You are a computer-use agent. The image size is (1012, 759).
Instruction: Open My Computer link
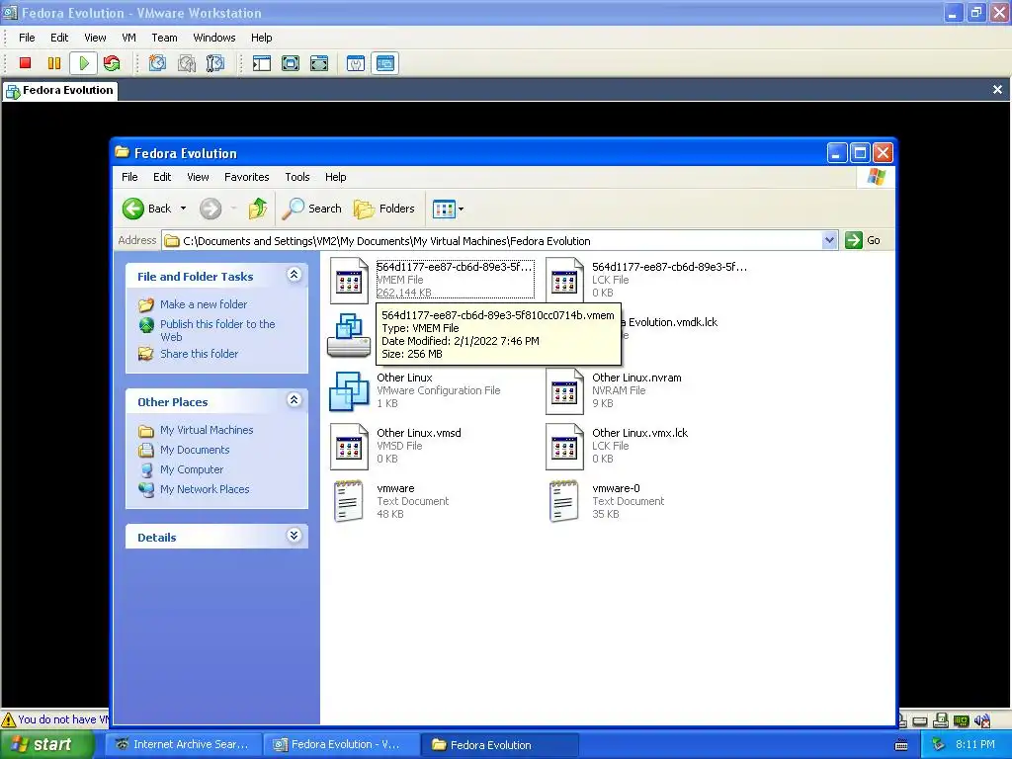point(192,469)
